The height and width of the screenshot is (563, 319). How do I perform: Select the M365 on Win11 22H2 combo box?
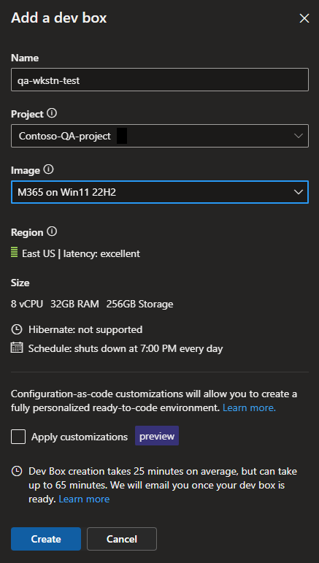click(x=160, y=192)
